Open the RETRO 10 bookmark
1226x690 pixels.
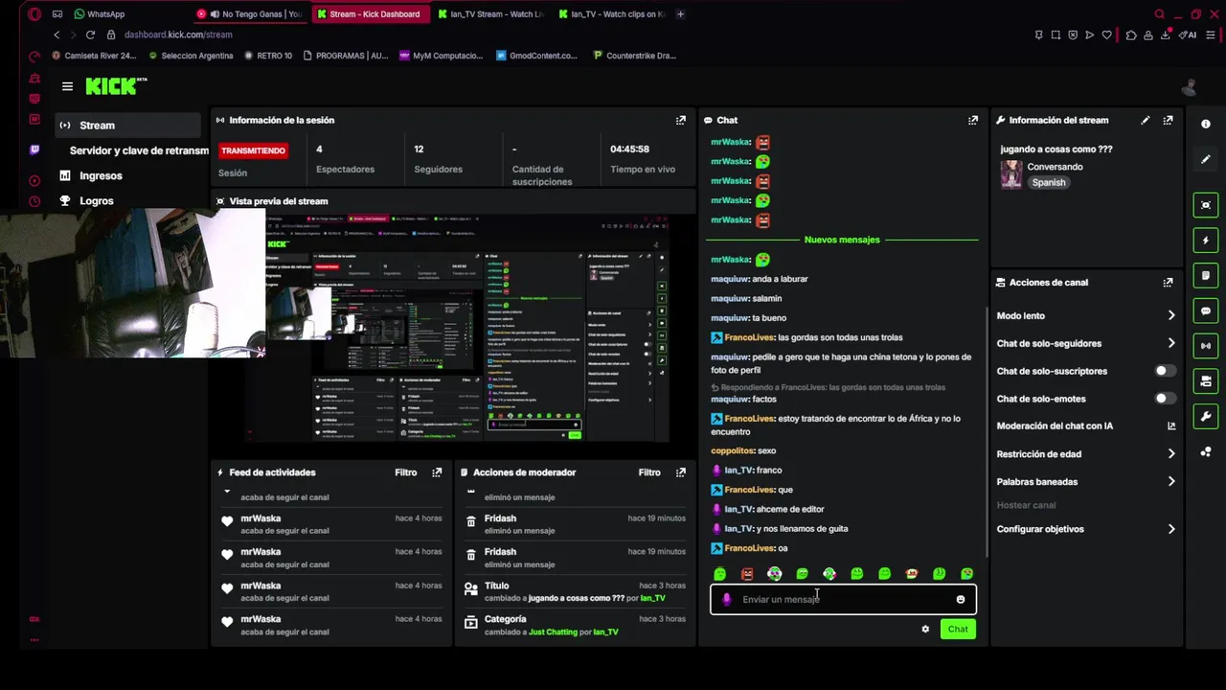coord(267,56)
